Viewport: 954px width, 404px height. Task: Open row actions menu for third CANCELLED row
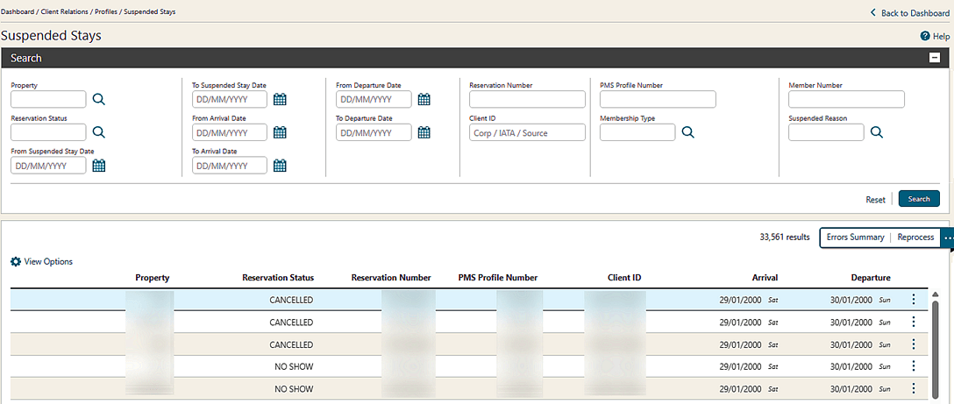[x=914, y=344]
